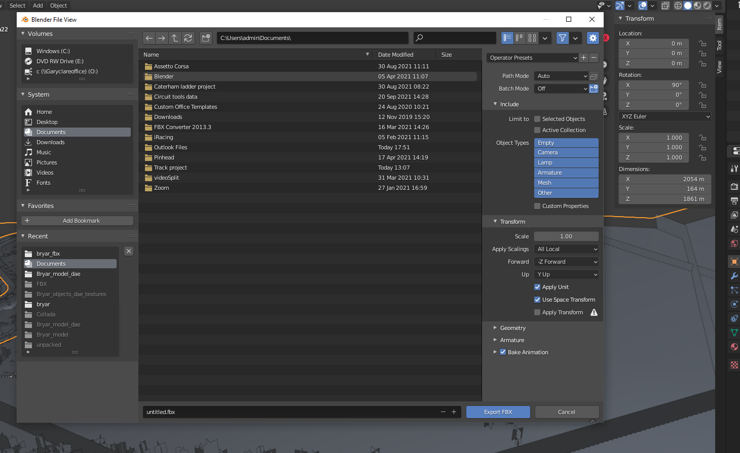Open the Object menu
The height and width of the screenshot is (453, 740).
[x=58, y=6]
